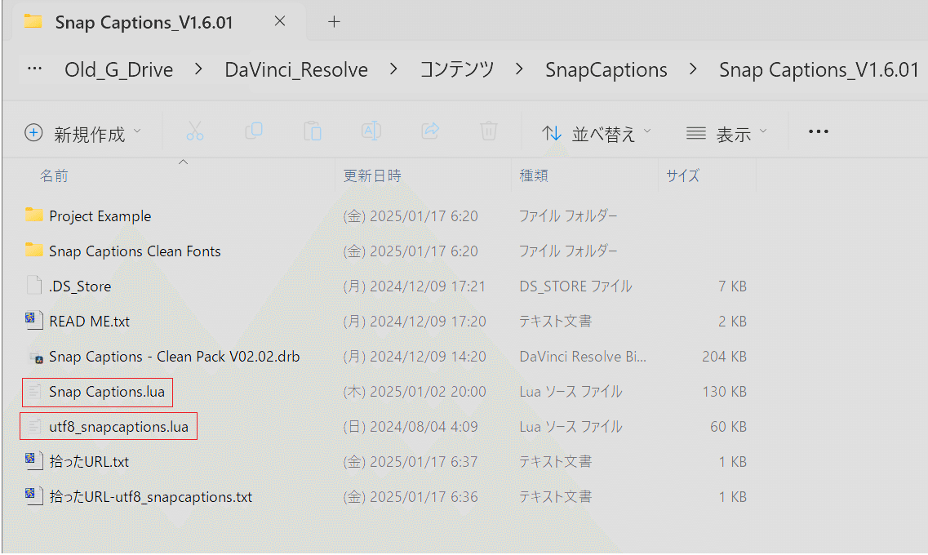Click the Clean Pack V02.02.drb file icon
Screen dimensions: 928x555
pos(36,357)
